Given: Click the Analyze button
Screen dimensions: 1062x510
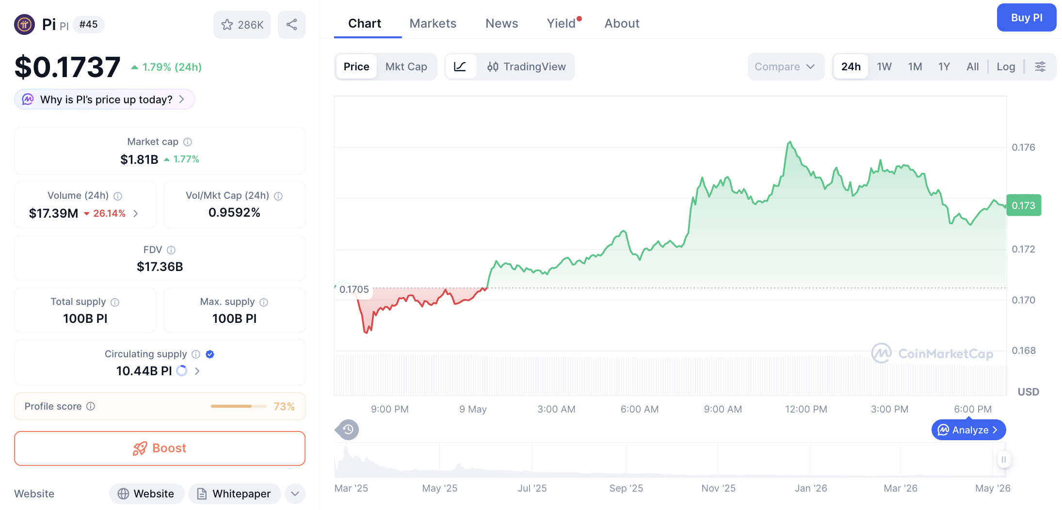Looking at the screenshot, I should 968,430.
